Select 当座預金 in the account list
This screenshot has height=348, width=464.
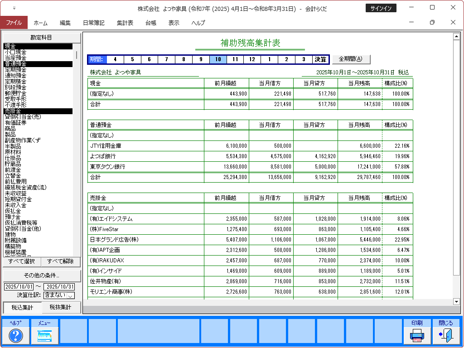click(x=15, y=58)
